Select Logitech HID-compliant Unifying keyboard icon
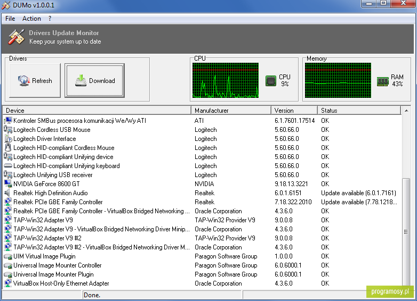The width and height of the screenshot is (417, 301). (8, 166)
